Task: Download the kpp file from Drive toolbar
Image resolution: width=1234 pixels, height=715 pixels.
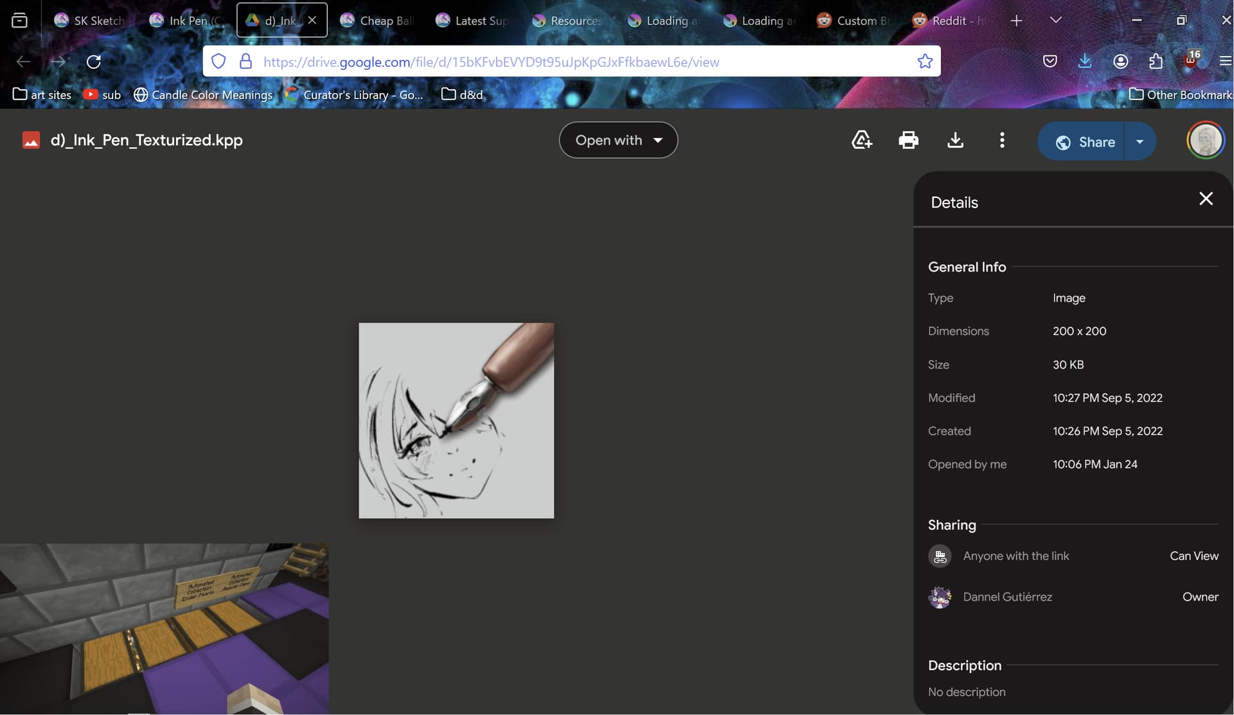Action: point(955,140)
